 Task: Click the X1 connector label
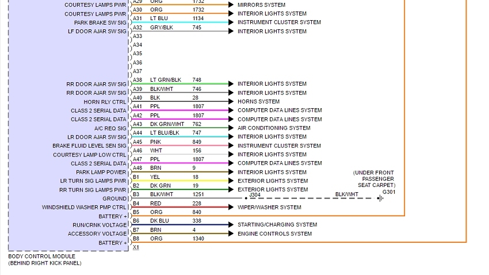(x=136, y=247)
